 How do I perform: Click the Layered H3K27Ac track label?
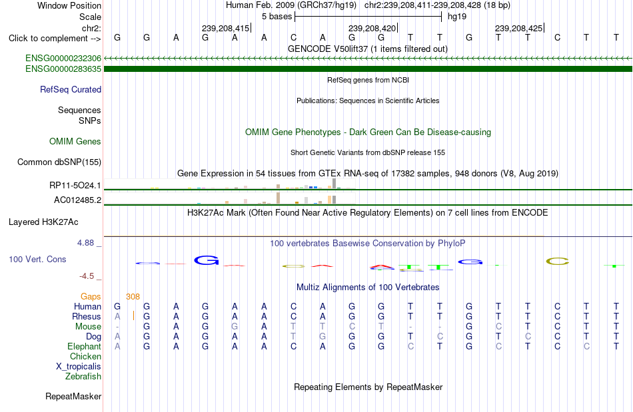point(43,222)
